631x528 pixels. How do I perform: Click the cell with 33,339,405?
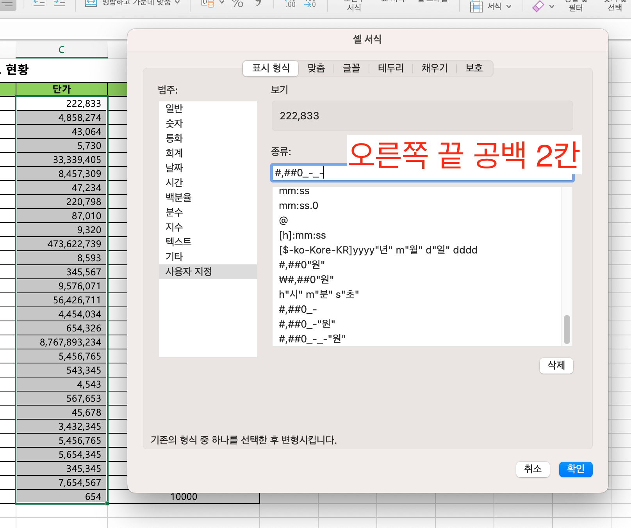[62, 159]
